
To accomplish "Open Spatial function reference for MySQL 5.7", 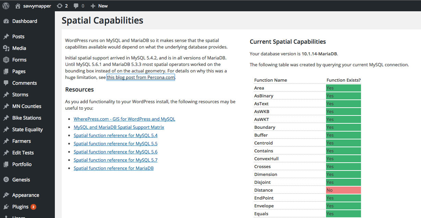I will [x=116, y=160].
